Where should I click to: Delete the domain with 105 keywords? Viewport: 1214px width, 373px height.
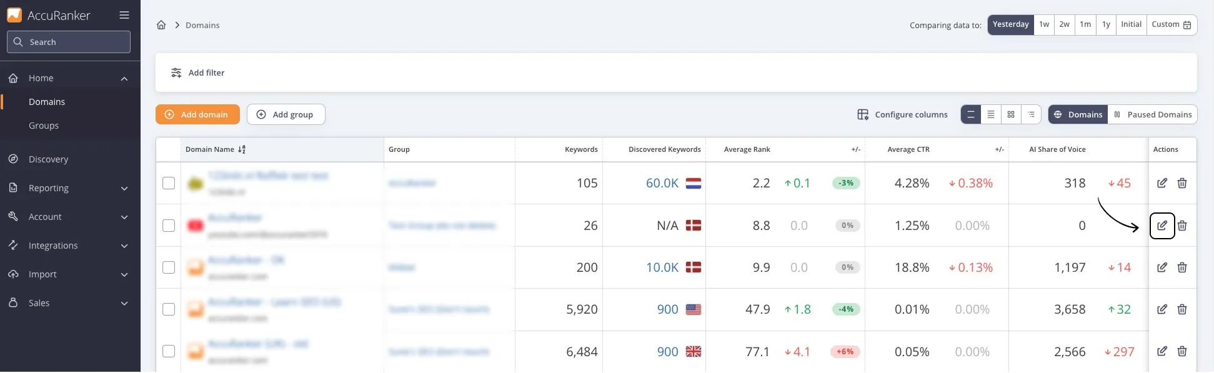[1182, 183]
